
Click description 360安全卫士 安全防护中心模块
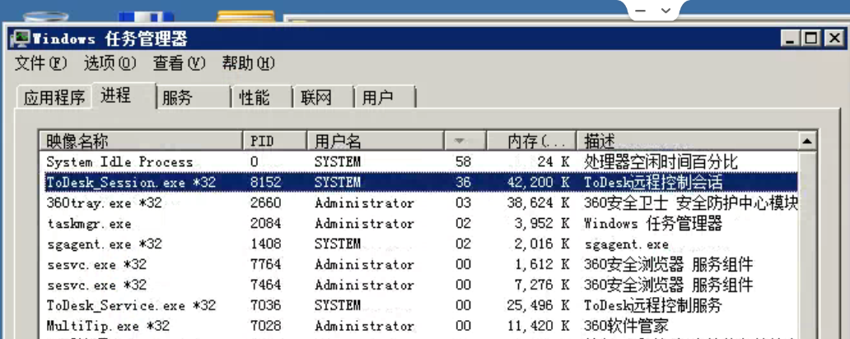coord(690,203)
